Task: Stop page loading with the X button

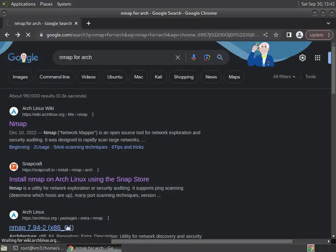Action: tap(28, 35)
